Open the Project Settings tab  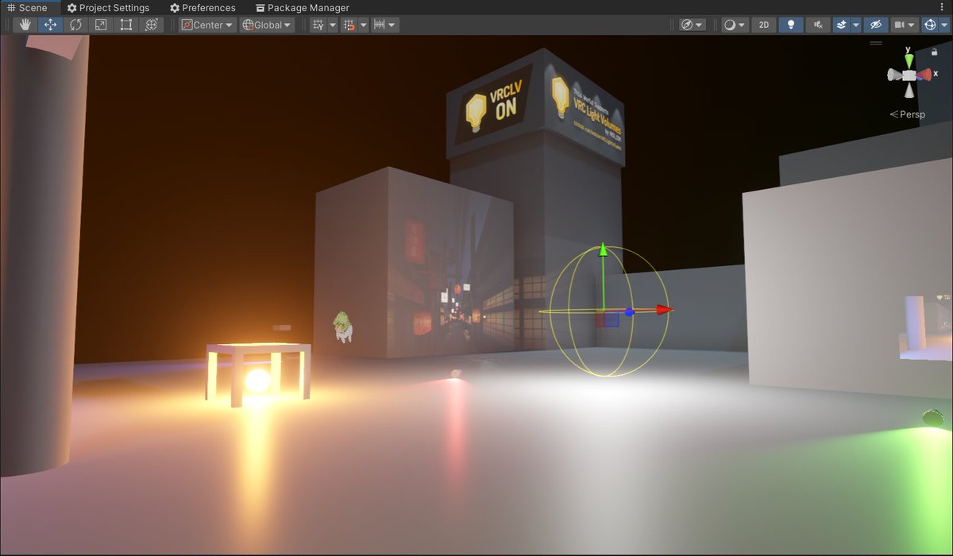(108, 8)
